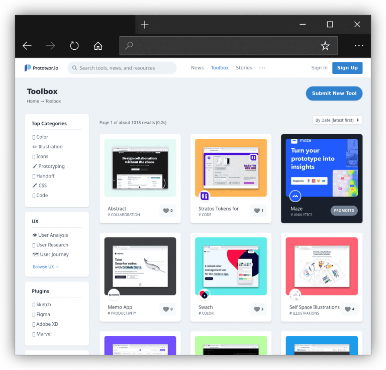Click the Sign In link
Screen dimensions: 386x370
click(x=319, y=68)
